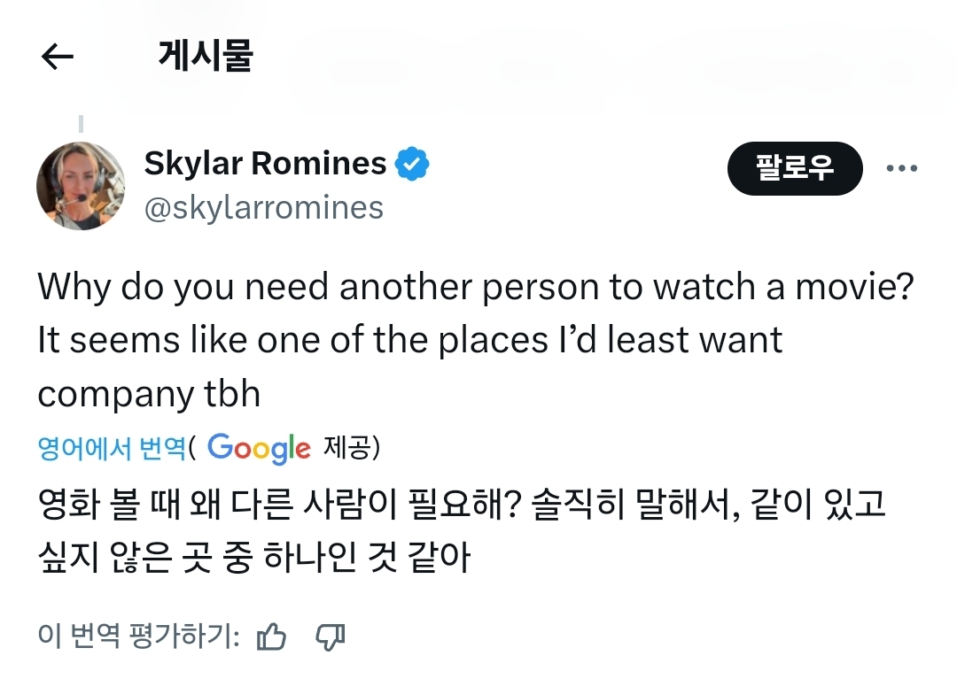Click the English line starting "Why do you"

pos(475,286)
